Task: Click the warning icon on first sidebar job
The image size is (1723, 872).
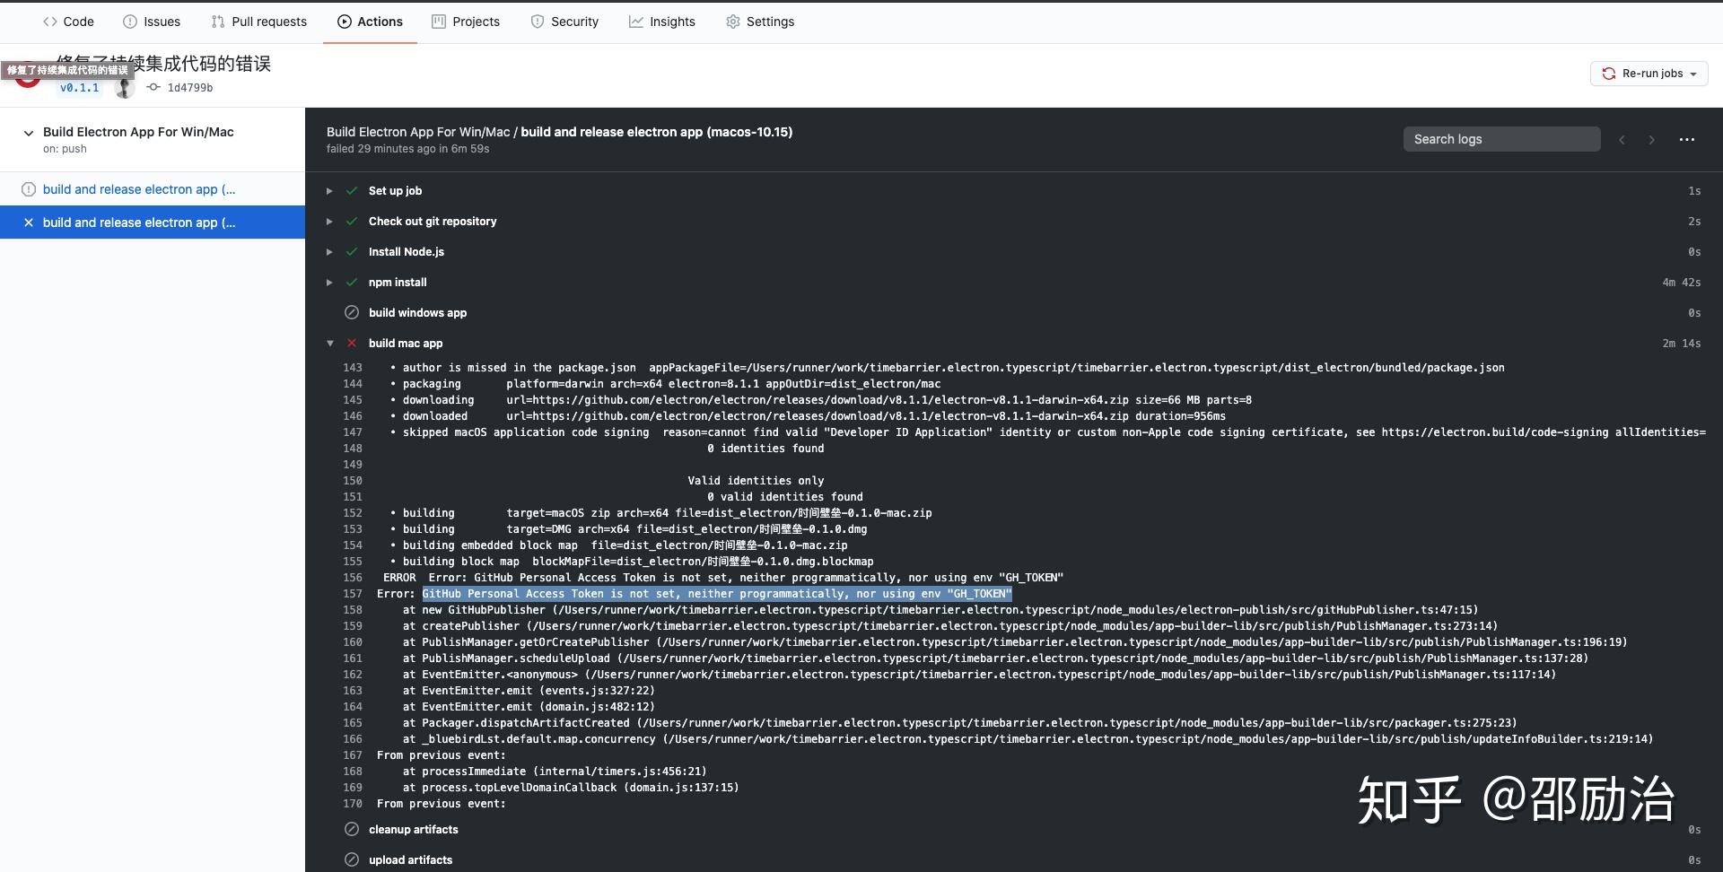Action: (x=28, y=189)
